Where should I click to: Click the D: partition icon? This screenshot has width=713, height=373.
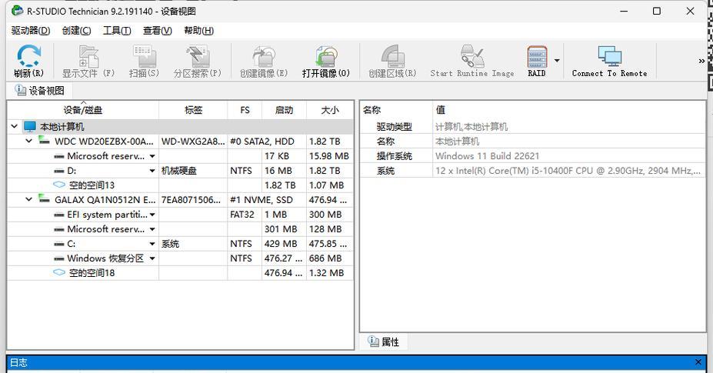coord(58,171)
